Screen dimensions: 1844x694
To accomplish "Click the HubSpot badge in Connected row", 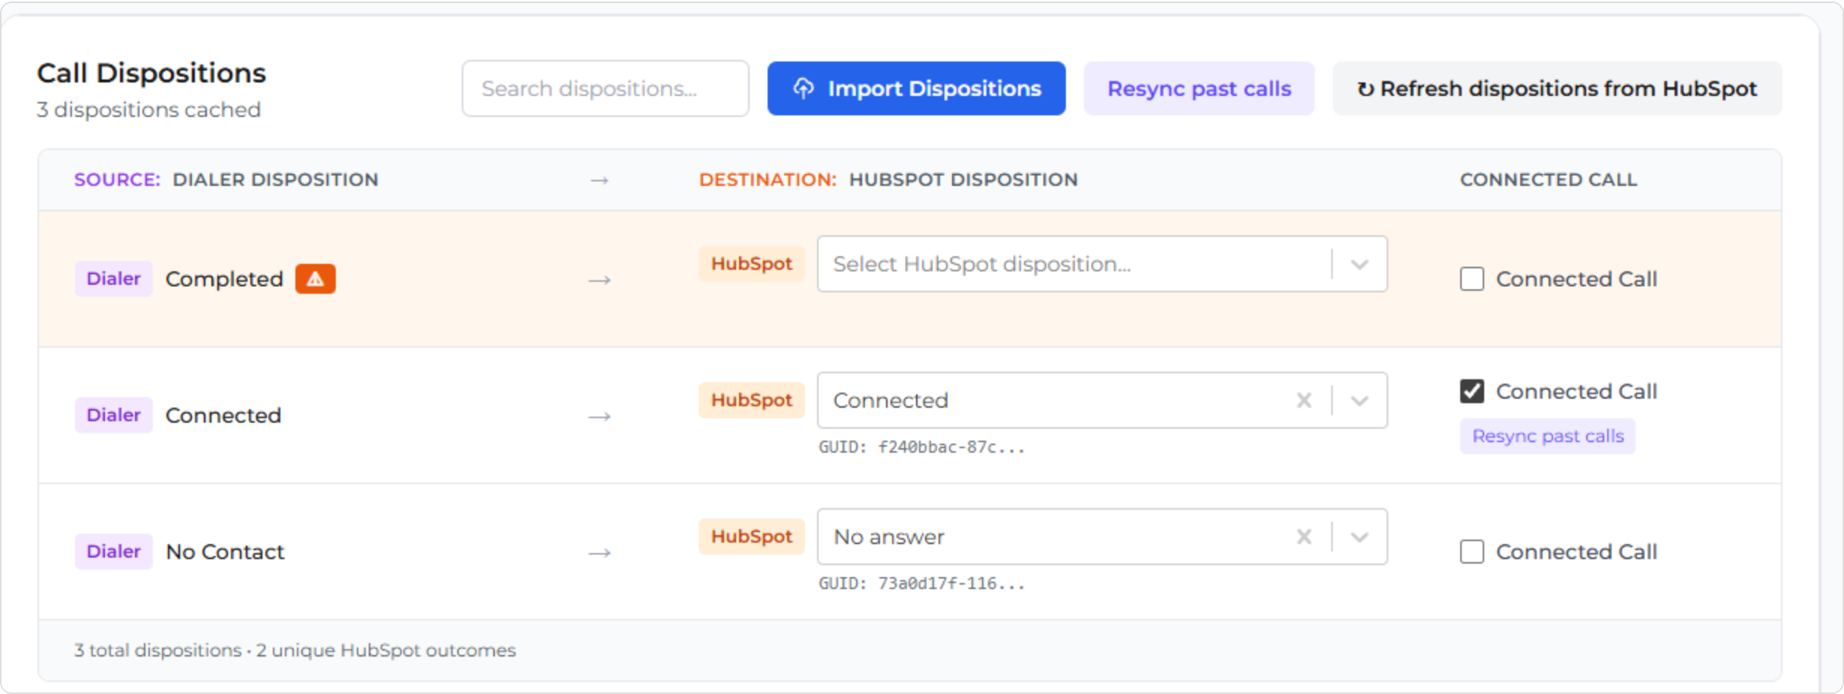I will coord(751,400).
